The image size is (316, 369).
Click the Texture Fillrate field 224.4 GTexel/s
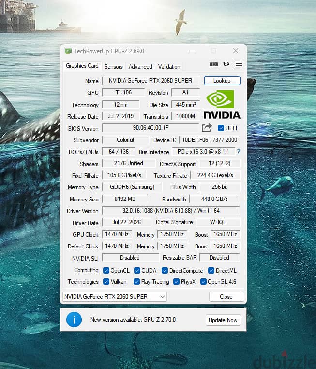pos(215,175)
